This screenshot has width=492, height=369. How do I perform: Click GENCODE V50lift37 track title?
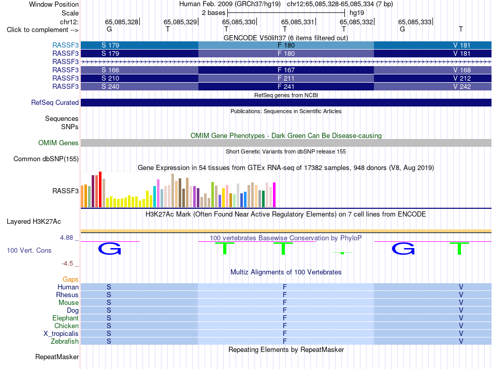click(285, 38)
